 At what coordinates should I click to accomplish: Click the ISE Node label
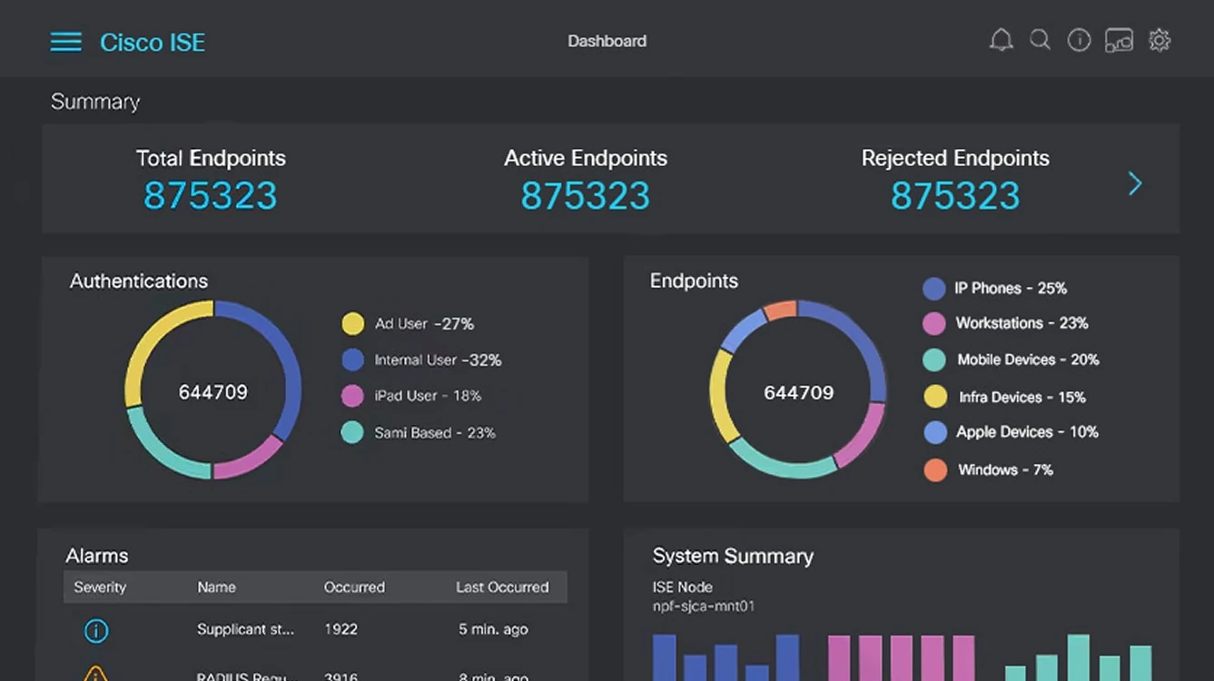click(x=683, y=587)
